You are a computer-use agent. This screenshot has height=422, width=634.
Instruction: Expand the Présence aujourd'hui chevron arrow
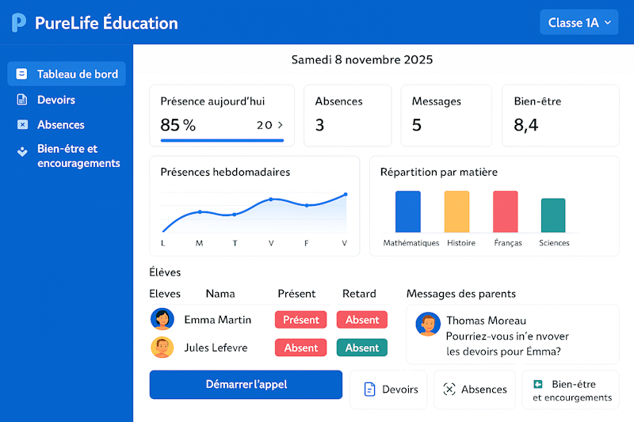[x=280, y=125]
